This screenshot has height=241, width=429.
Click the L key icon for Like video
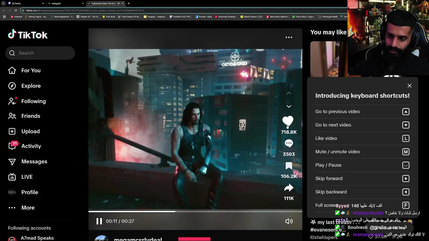click(406, 138)
